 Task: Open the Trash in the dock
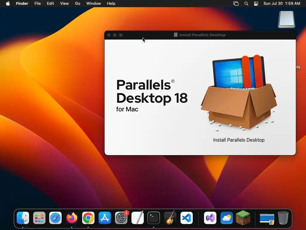click(x=283, y=218)
